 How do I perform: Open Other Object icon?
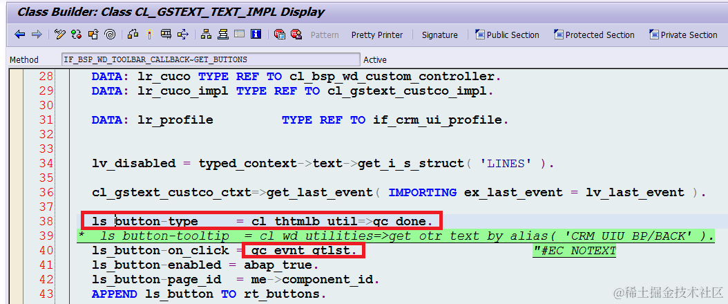pos(93,35)
